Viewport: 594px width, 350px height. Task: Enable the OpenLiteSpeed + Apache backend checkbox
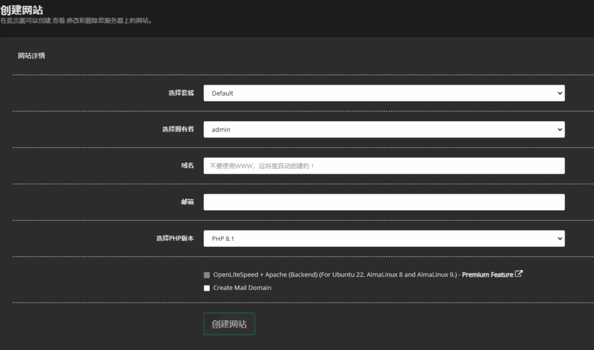(x=207, y=275)
